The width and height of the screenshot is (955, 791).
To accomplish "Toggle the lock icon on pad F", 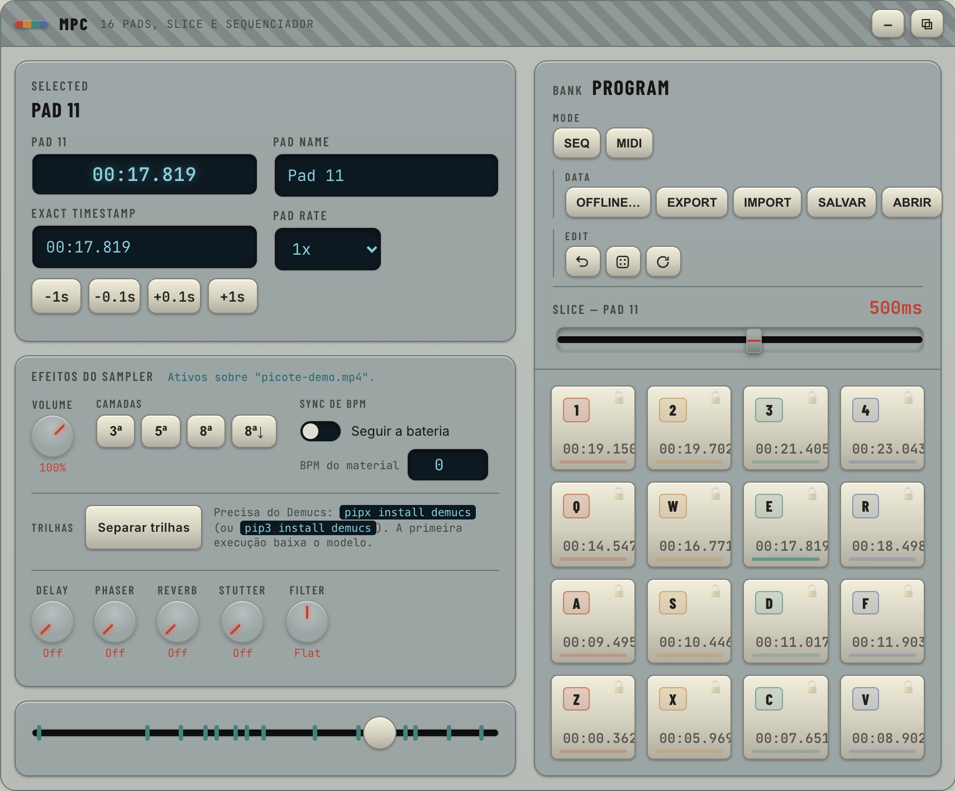I will coord(908,591).
